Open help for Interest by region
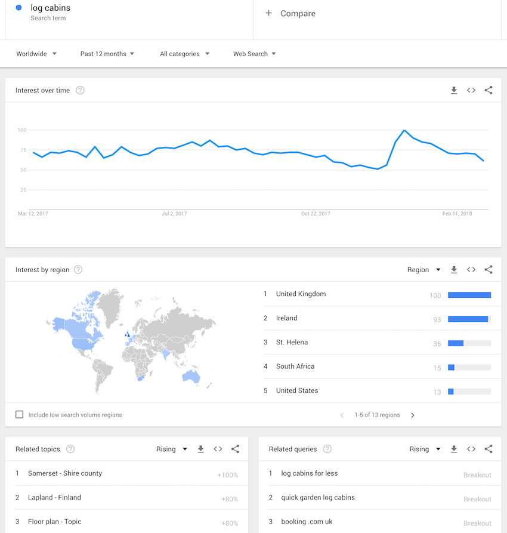This screenshot has height=533, width=507. (78, 270)
